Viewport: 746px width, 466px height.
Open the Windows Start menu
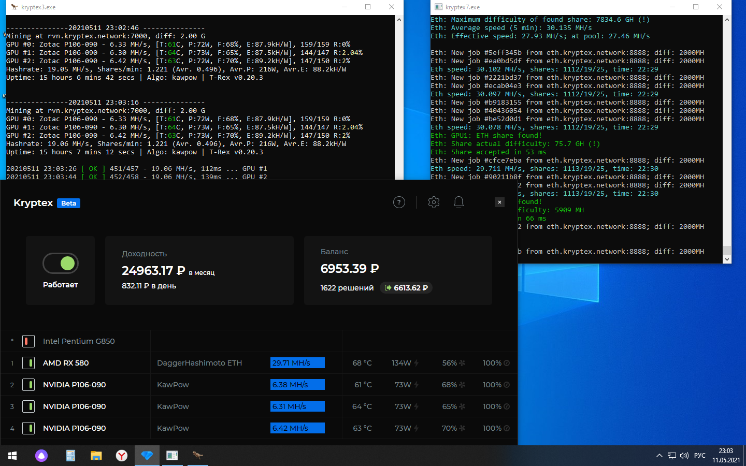click(12, 456)
